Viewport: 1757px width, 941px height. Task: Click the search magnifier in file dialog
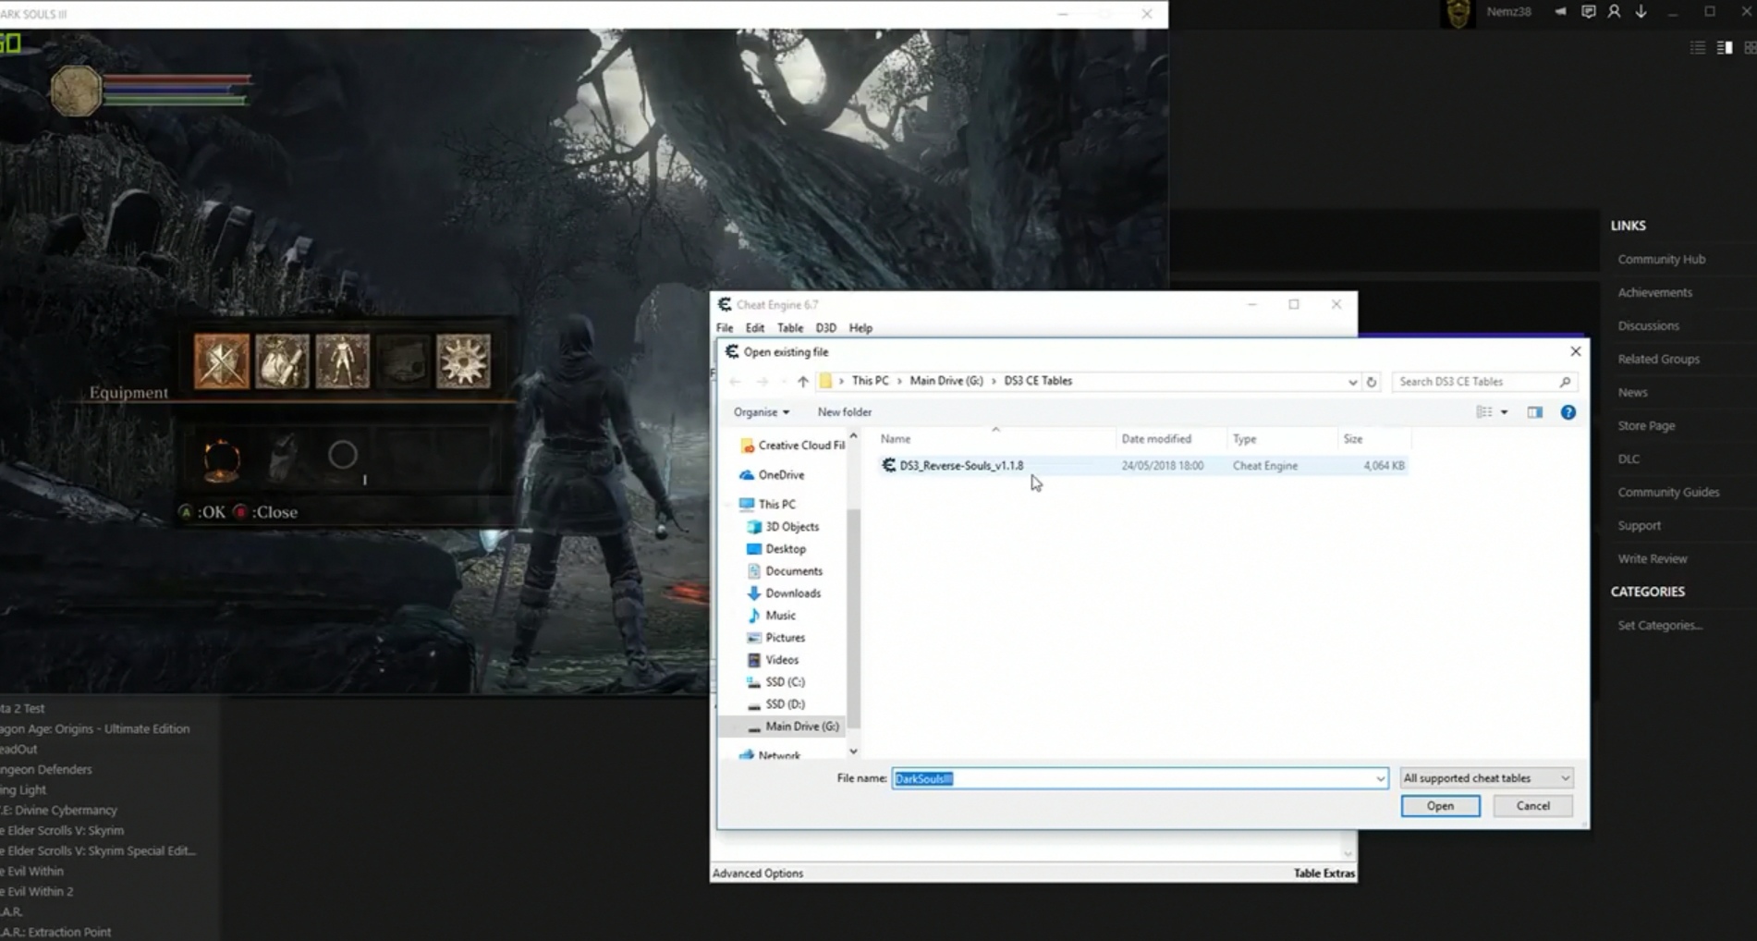click(x=1565, y=382)
